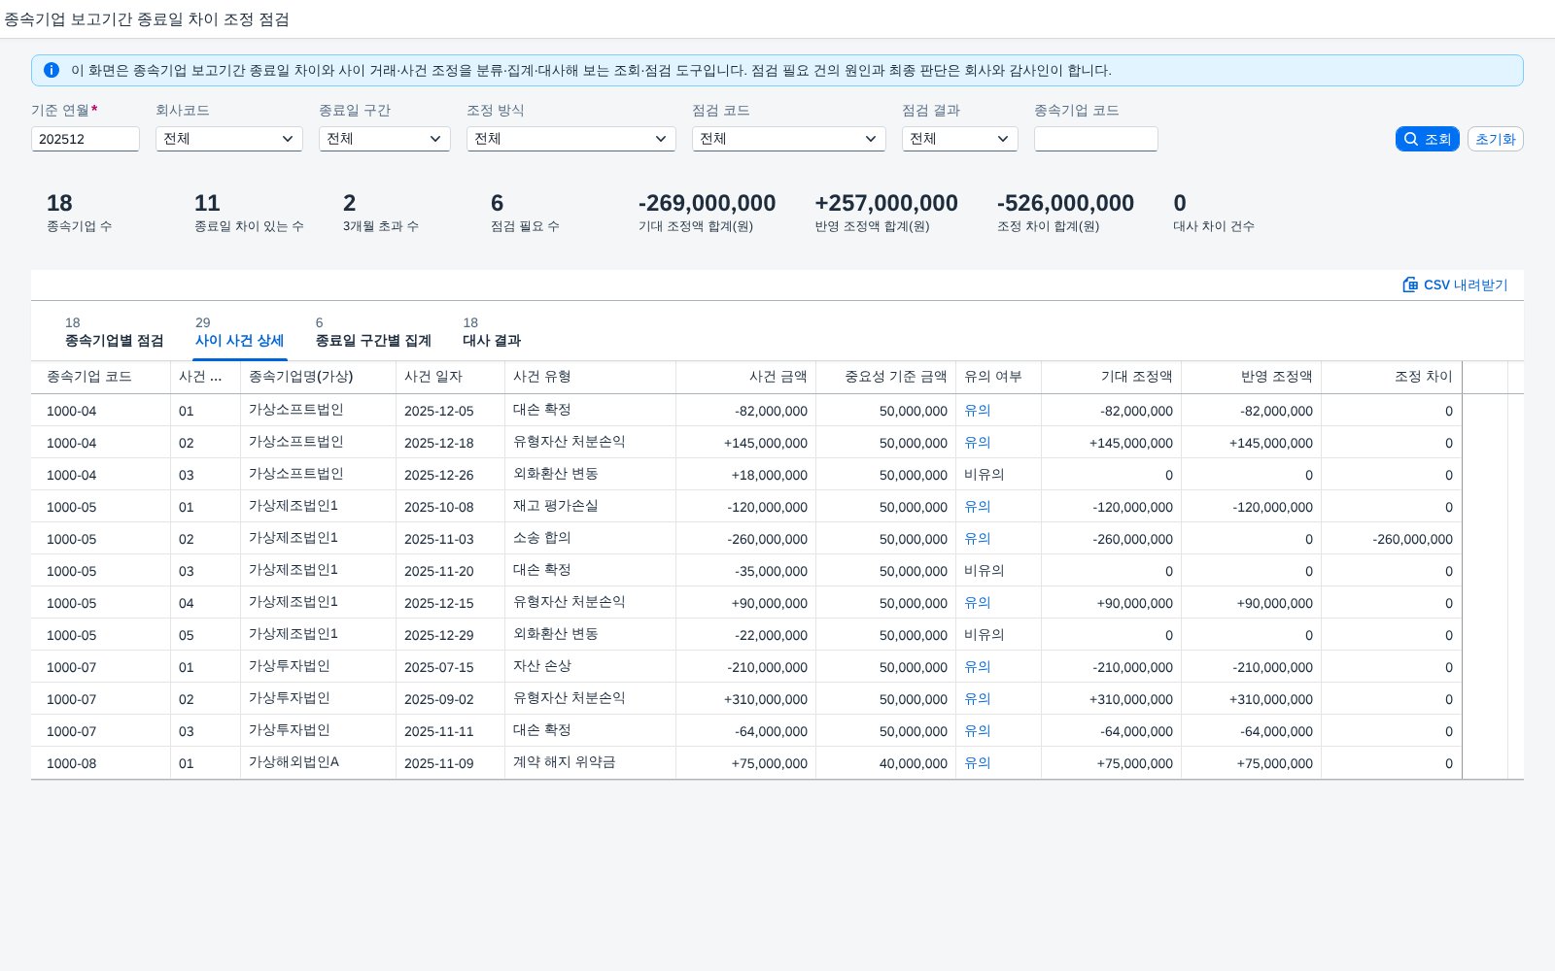
Task: Click the 사건 유형 column header
Action: [x=591, y=377]
